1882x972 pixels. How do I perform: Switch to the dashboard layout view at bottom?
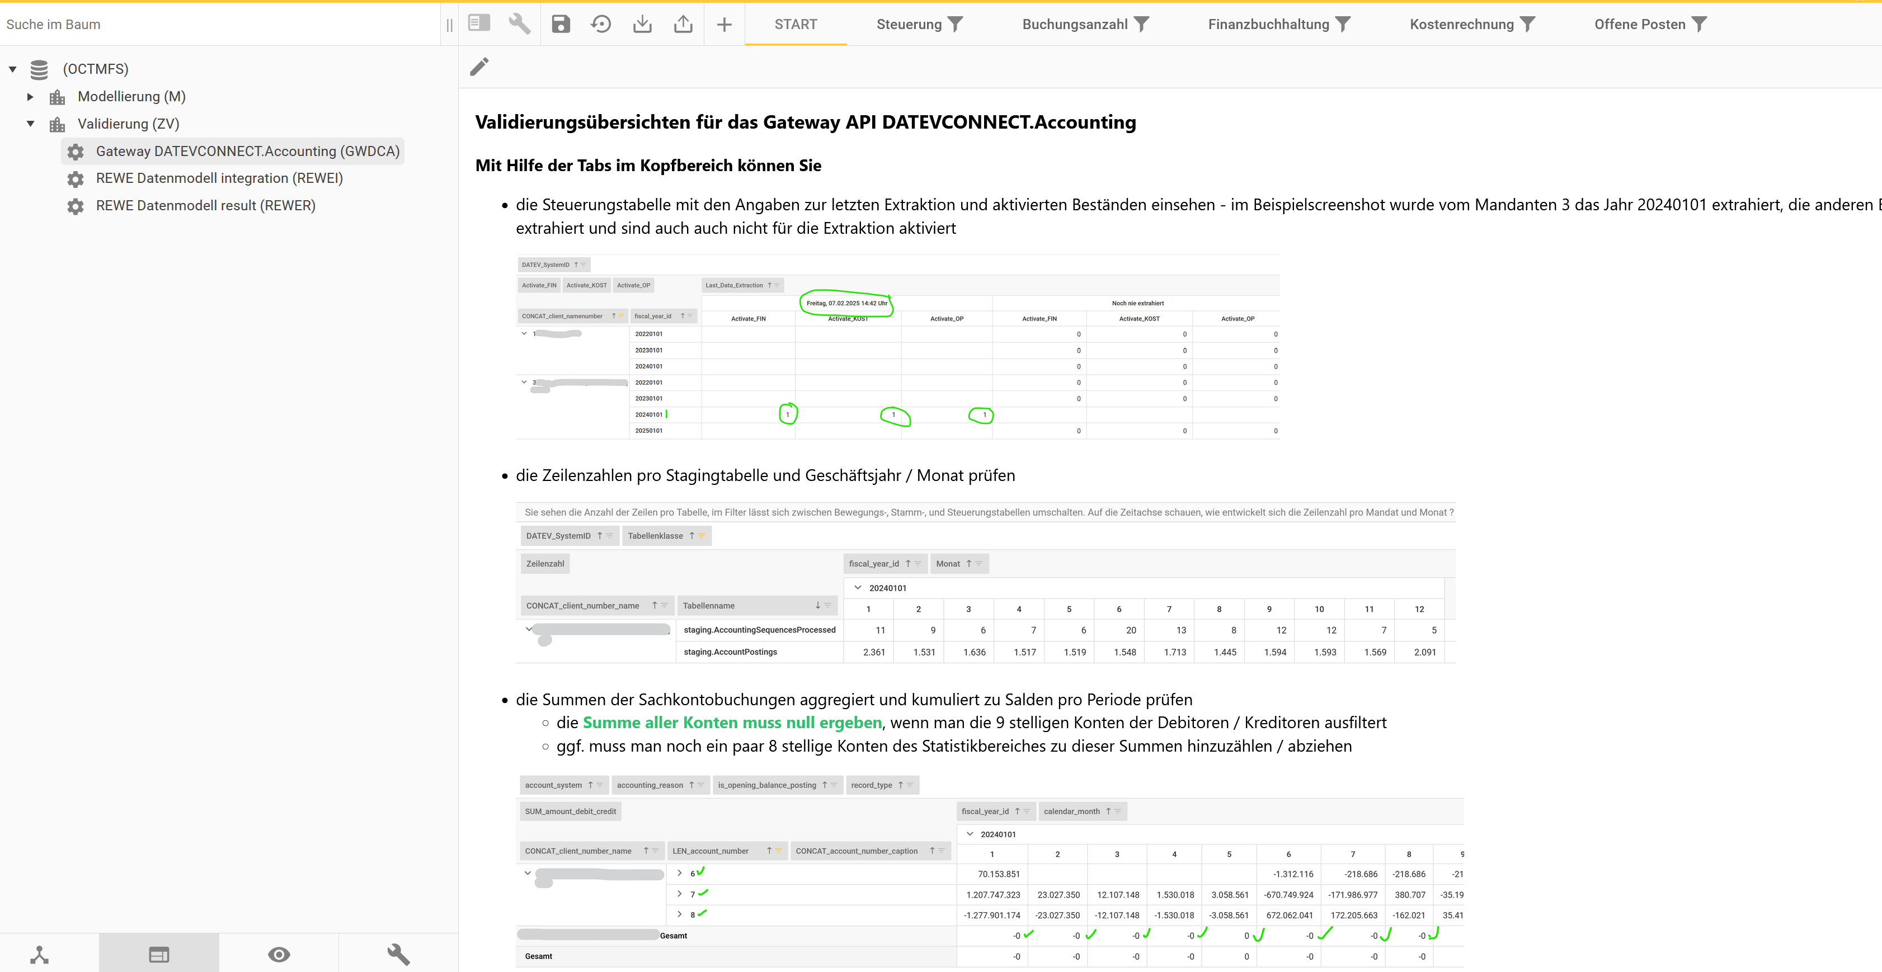pos(158,954)
